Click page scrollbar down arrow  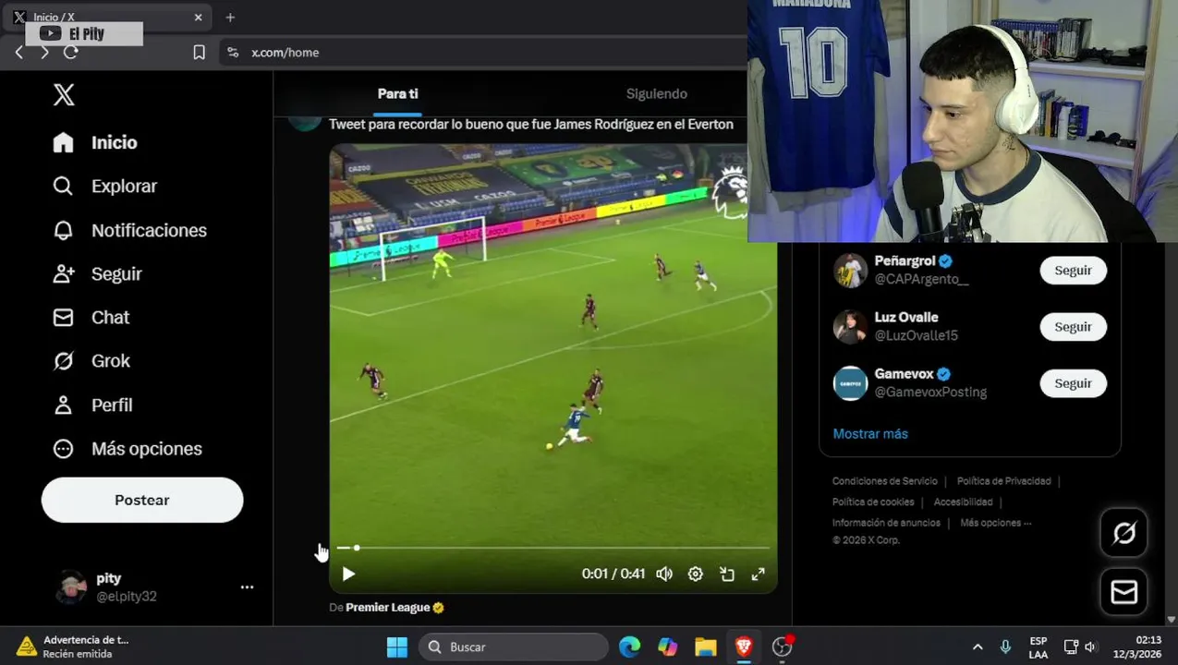[1172, 620]
